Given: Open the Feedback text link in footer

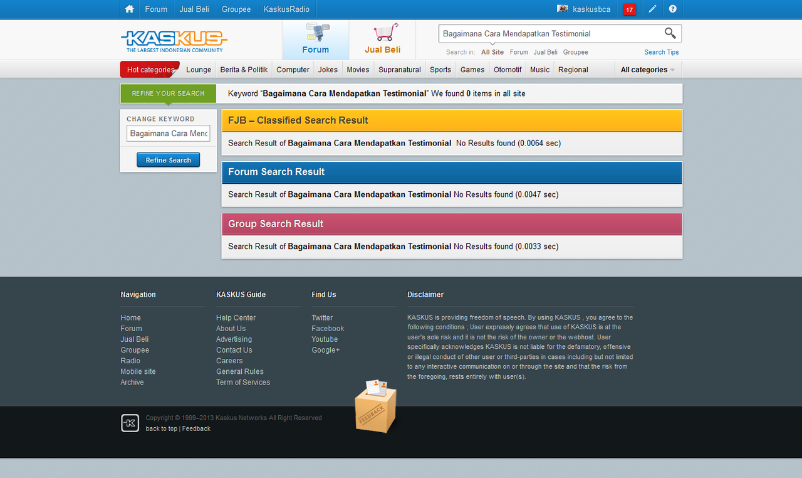Looking at the screenshot, I should click(x=196, y=429).
